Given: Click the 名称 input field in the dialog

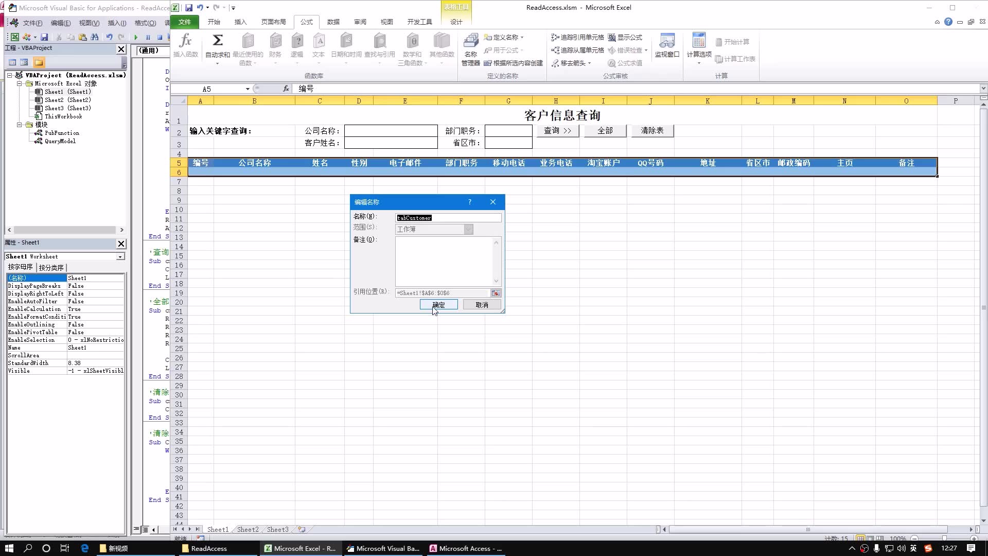Looking at the screenshot, I should (x=448, y=218).
